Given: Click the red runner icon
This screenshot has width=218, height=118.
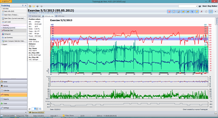Looking at the screenshot, I should click(201, 12).
